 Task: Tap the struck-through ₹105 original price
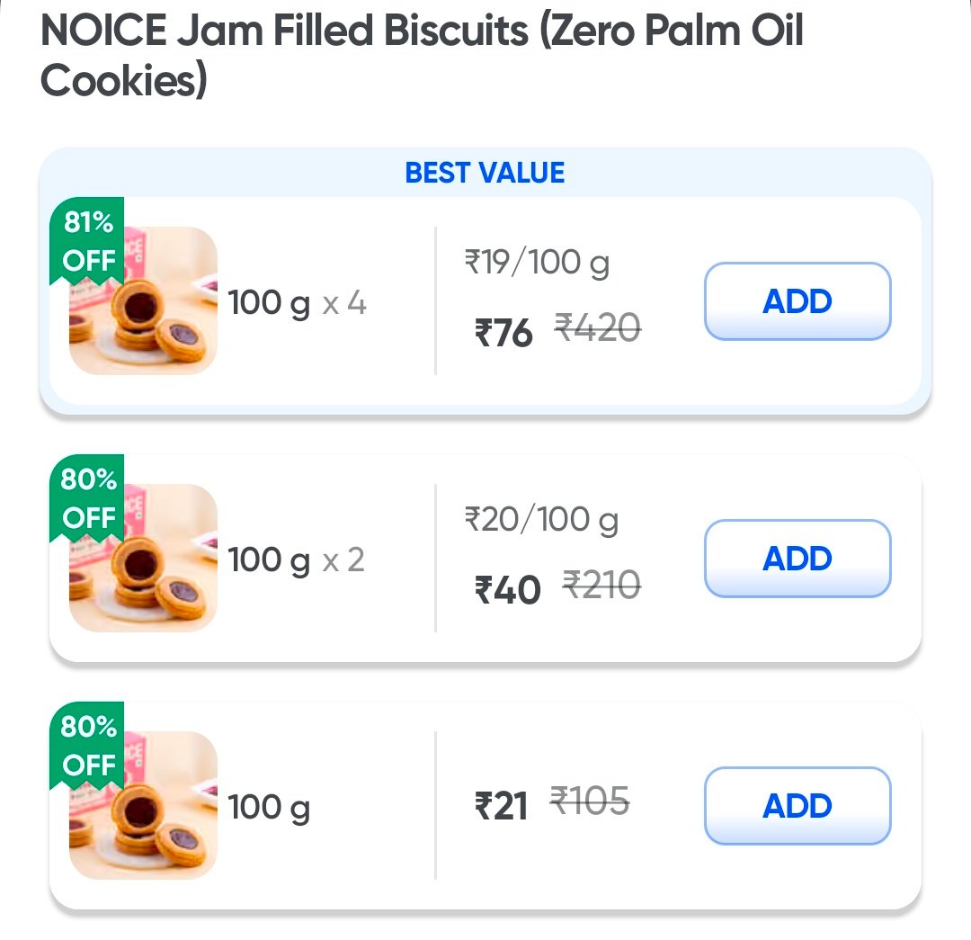(590, 801)
